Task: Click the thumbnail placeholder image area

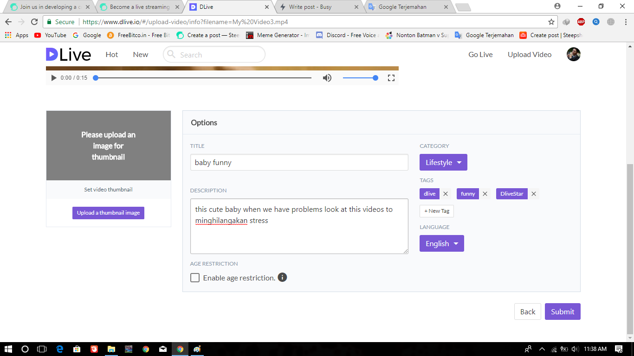Action: click(109, 146)
